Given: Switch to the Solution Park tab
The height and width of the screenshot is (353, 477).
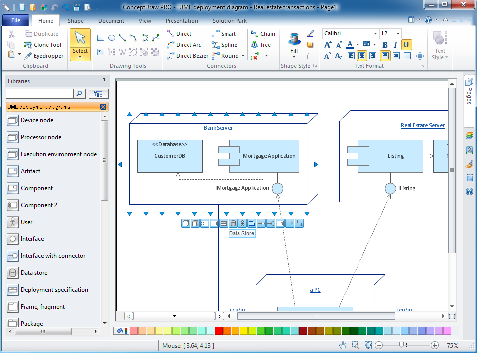Looking at the screenshot, I should click(230, 21).
